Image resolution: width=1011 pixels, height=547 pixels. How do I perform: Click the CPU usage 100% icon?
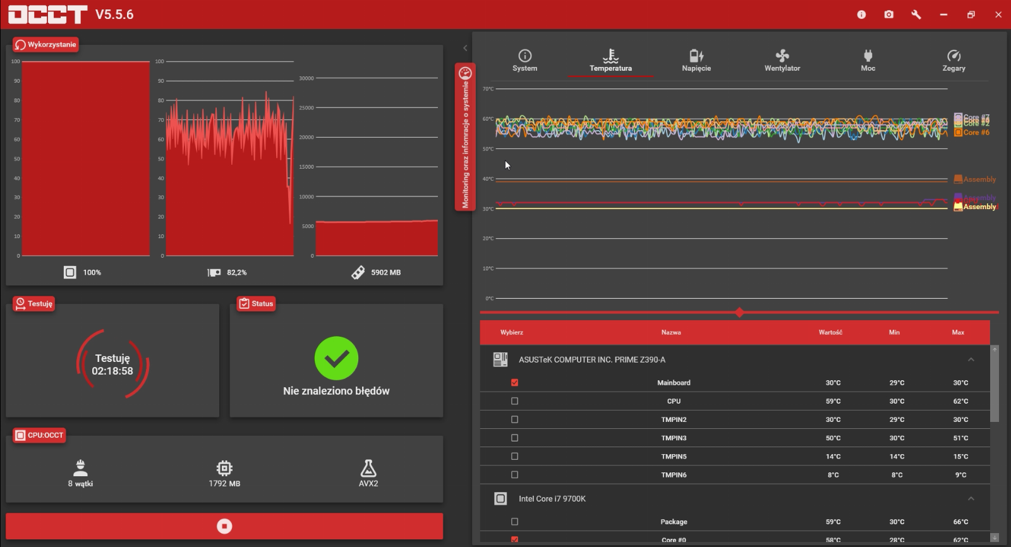pos(70,272)
